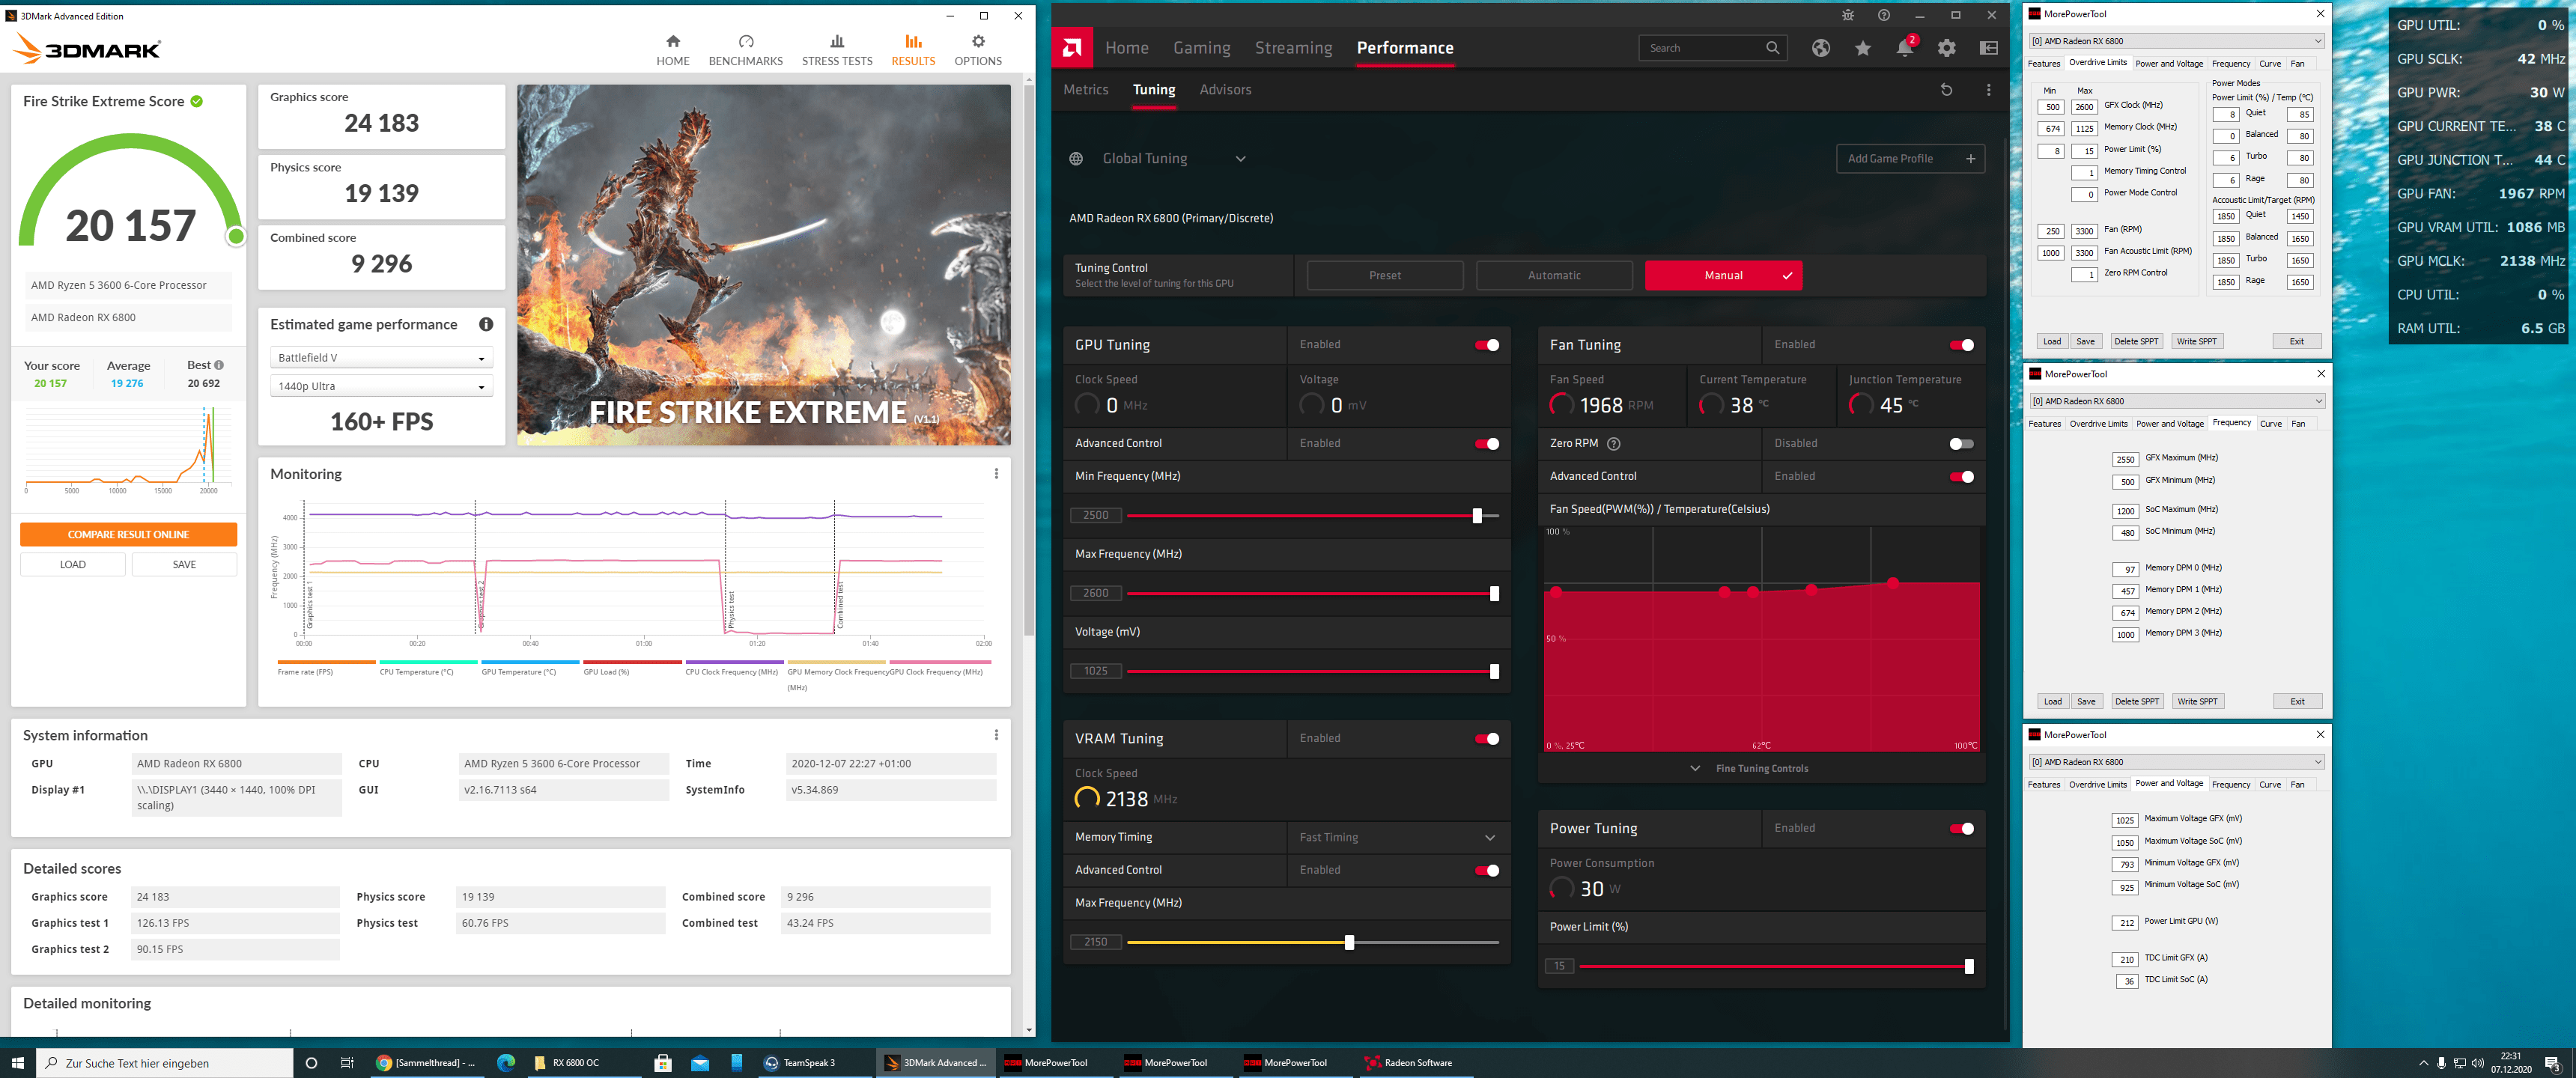
Task: Open 3DMark Results section
Action: (913, 49)
